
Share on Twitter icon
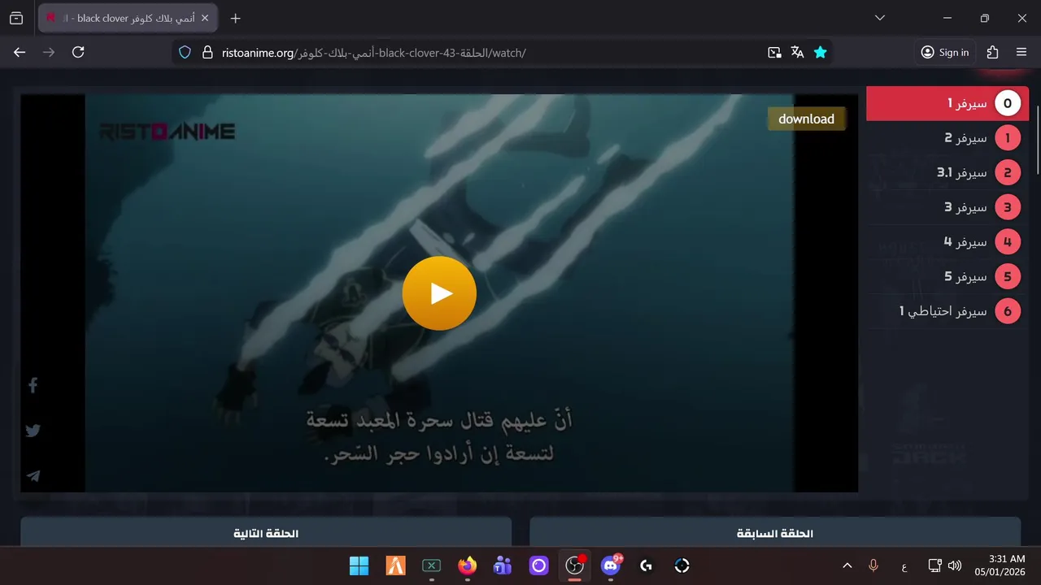(x=33, y=431)
